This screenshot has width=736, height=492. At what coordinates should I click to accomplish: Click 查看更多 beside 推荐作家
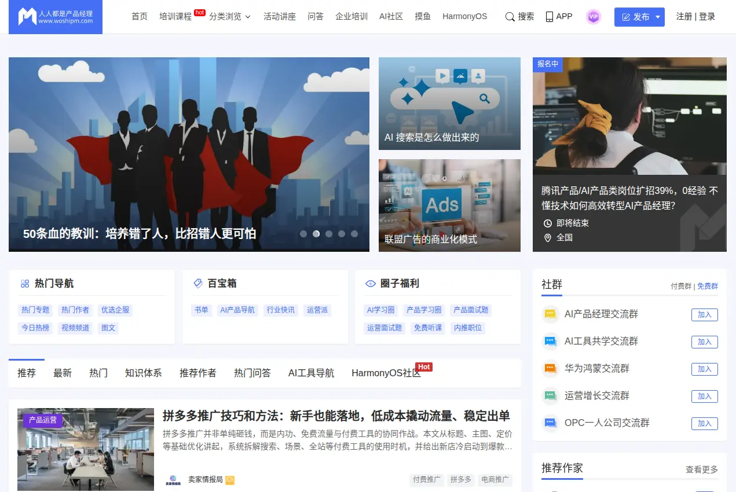click(x=702, y=469)
